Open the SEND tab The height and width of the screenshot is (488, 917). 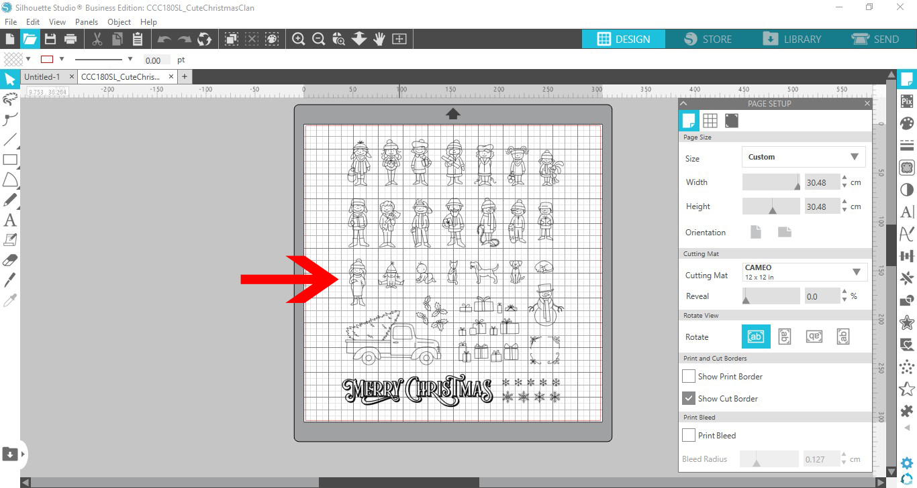[x=875, y=39]
